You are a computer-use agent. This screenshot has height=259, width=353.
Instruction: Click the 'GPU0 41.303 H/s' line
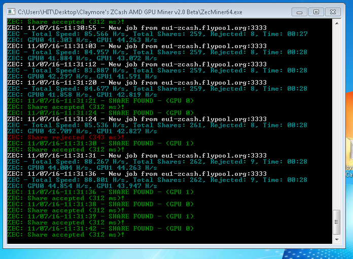tap(82, 40)
